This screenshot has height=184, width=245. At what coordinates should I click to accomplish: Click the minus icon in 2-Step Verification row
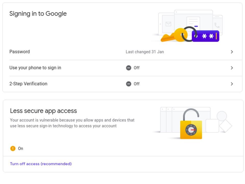[x=129, y=84]
